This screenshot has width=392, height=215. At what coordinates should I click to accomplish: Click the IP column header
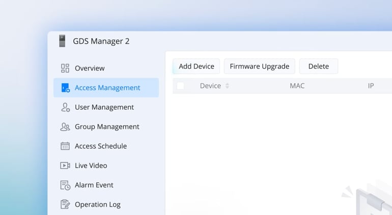tap(371, 86)
